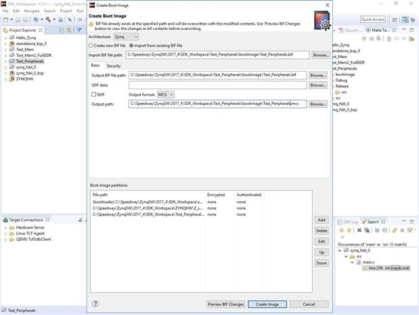419x315 pixels.
Task: Expand Test_Mem2_FullDDR project node
Action: coord(5,55)
